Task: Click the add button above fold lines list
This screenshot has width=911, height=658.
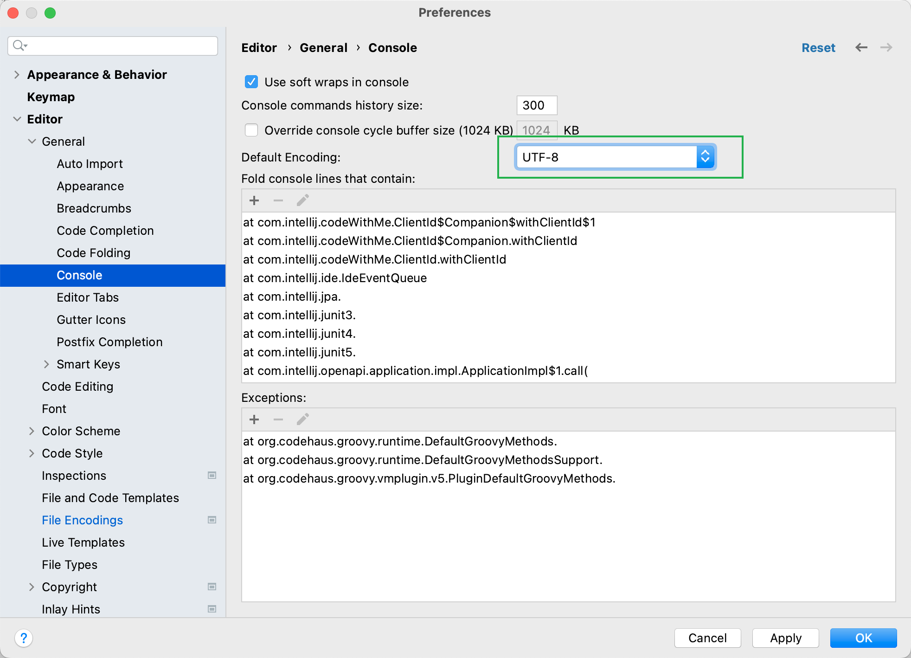Action: tap(254, 200)
